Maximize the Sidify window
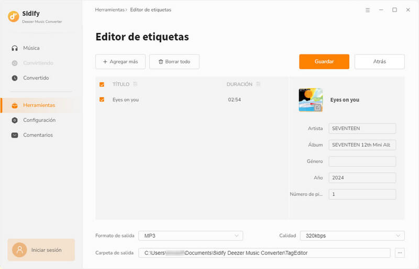419x269 pixels. [394, 10]
